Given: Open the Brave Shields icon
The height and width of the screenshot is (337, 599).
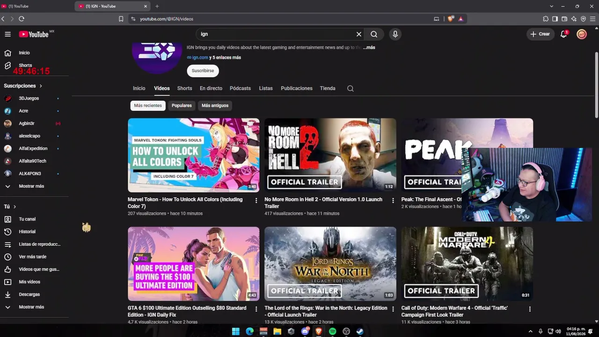Looking at the screenshot, I should (x=451, y=19).
